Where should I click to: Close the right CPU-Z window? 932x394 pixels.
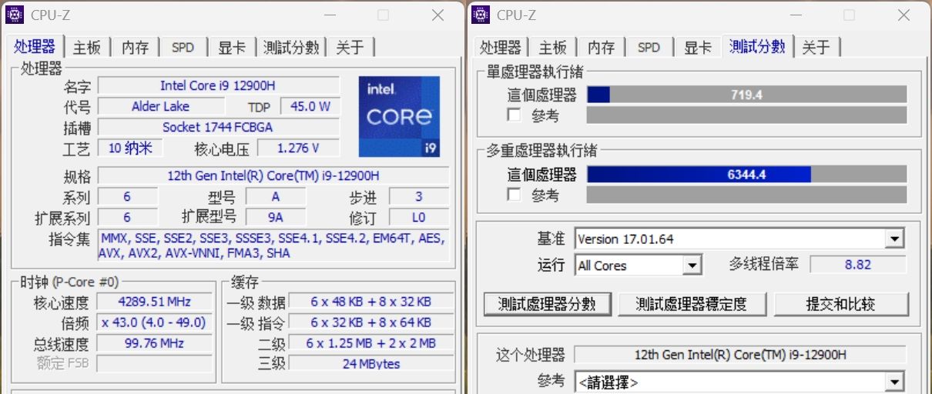tap(904, 15)
